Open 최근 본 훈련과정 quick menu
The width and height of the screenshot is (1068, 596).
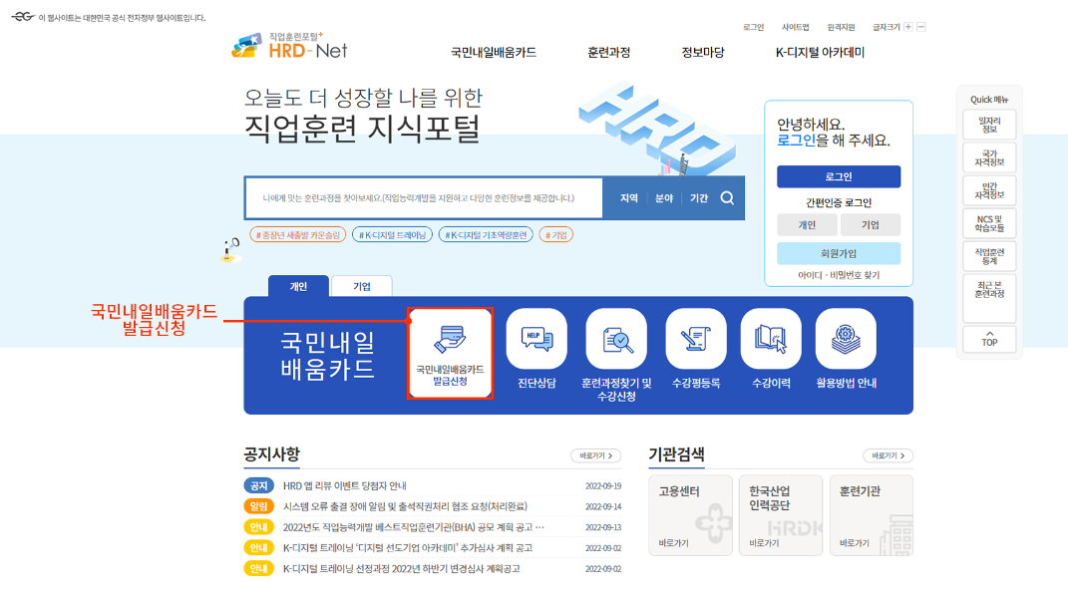pos(989,298)
